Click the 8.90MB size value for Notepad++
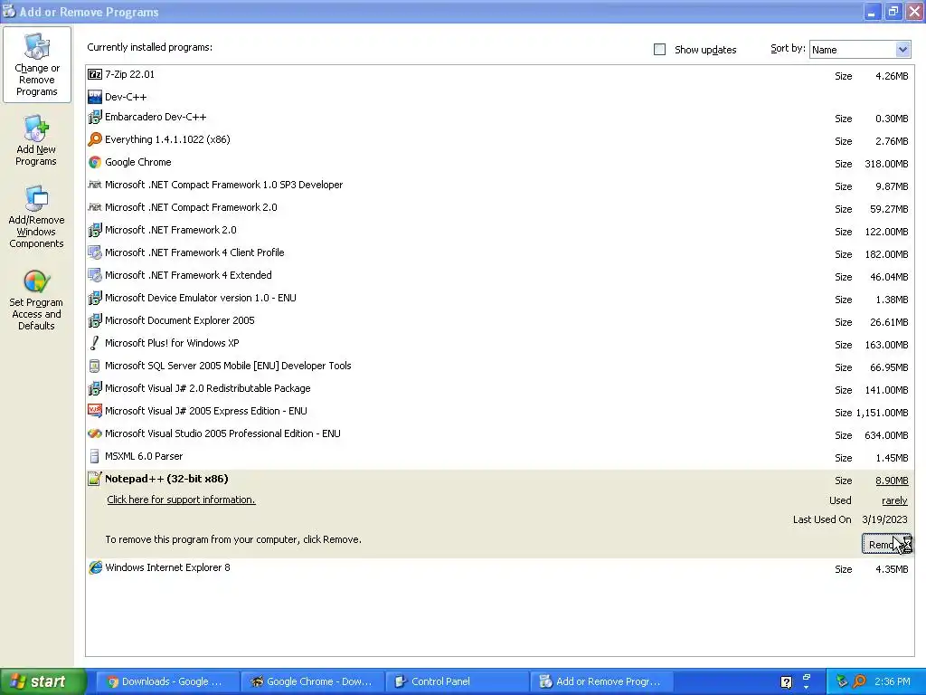 pyautogui.click(x=892, y=481)
